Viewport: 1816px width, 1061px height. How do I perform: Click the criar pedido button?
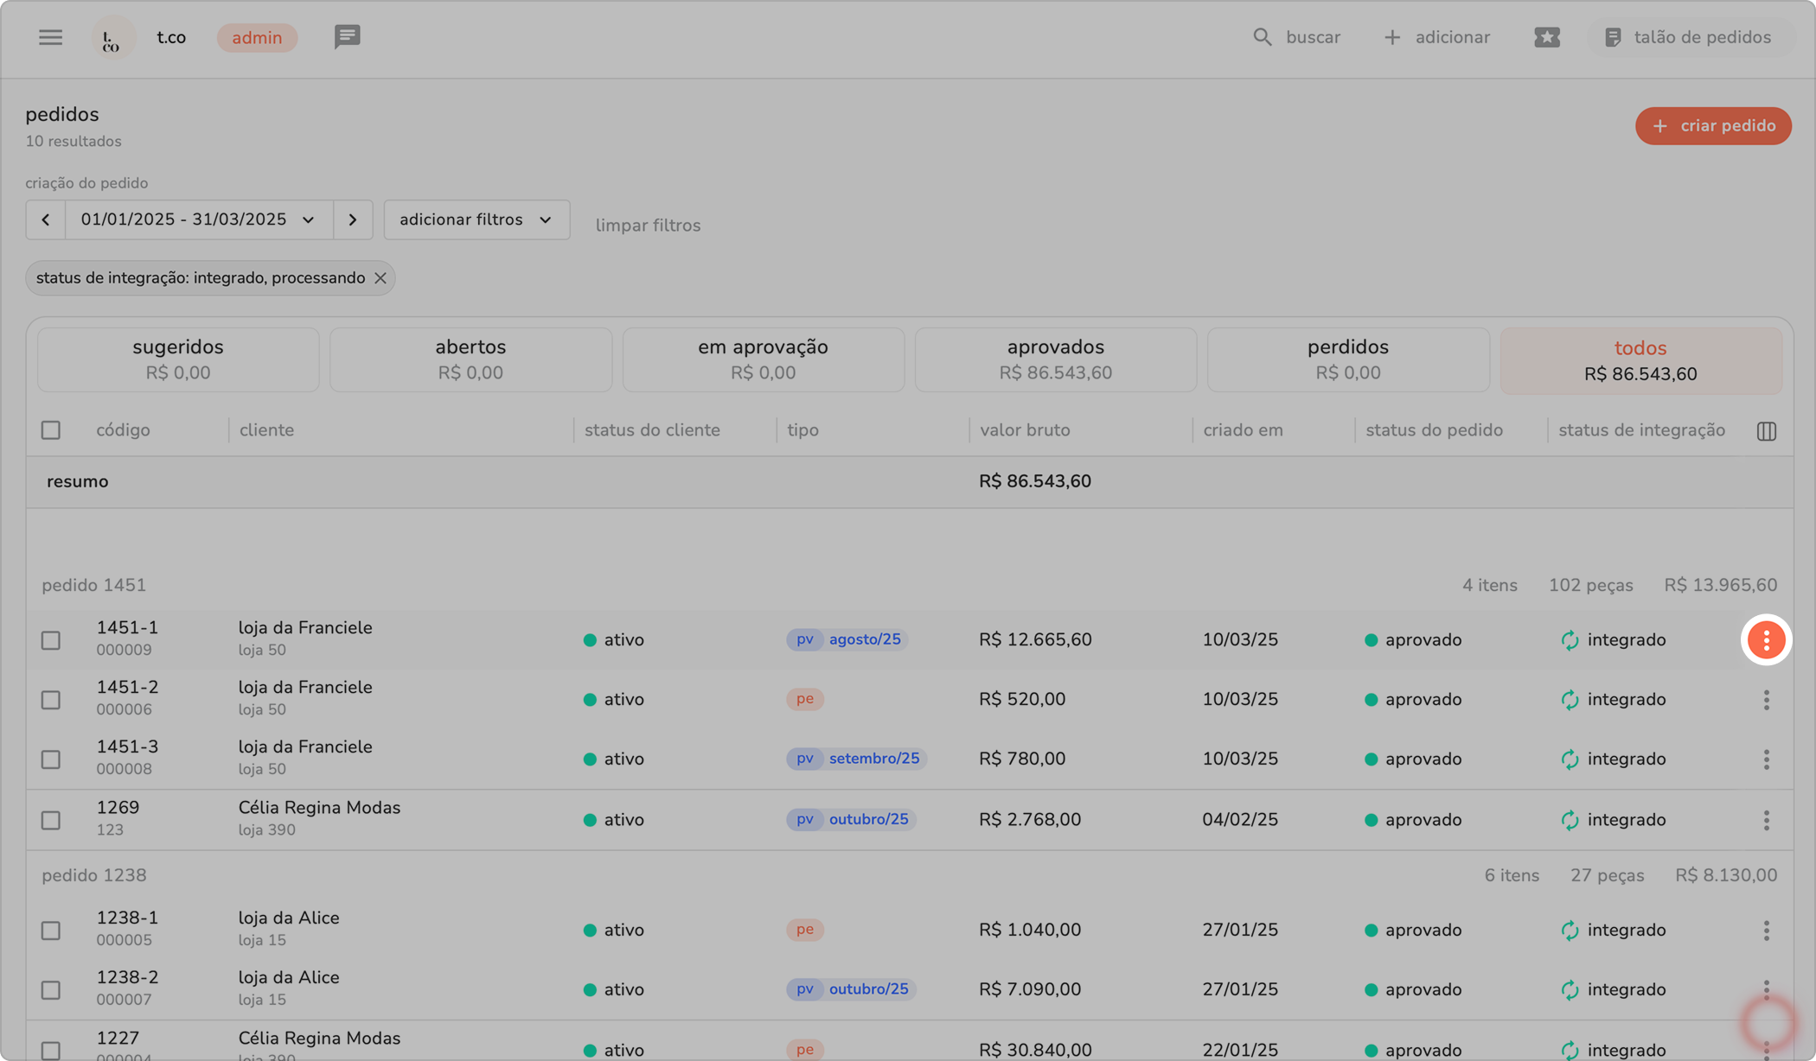pos(1712,126)
